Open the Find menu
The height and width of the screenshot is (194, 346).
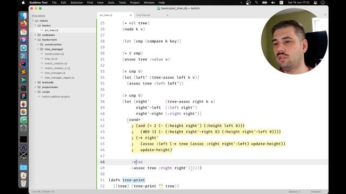click(x=90, y=3)
